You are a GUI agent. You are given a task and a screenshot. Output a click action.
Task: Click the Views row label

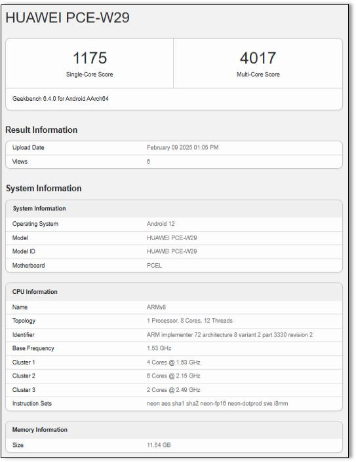point(20,162)
